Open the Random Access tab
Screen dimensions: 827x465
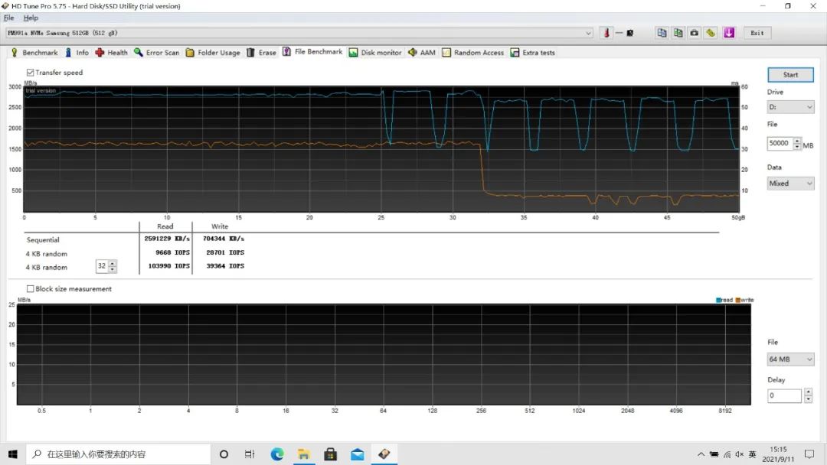472,53
